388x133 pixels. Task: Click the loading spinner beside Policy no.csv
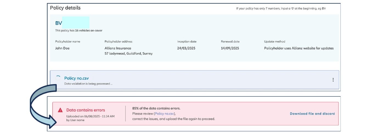point(58,78)
